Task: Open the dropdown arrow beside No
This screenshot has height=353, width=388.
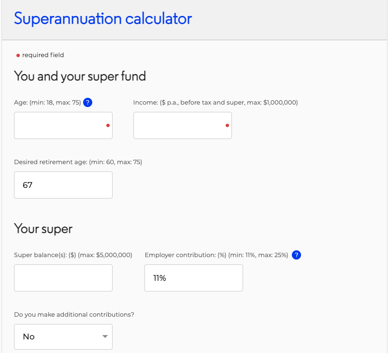Action: (104, 336)
